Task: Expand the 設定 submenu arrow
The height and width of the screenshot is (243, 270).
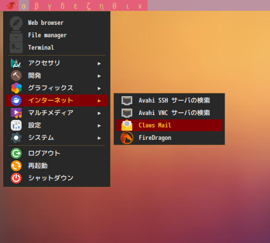Action: click(x=99, y=126)
